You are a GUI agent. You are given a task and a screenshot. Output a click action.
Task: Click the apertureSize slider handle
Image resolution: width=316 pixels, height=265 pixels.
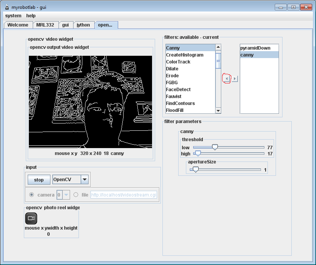[x=196, y=169]
